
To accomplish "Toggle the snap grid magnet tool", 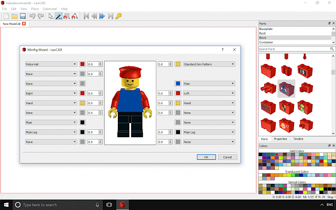I will tap(67, 16).
